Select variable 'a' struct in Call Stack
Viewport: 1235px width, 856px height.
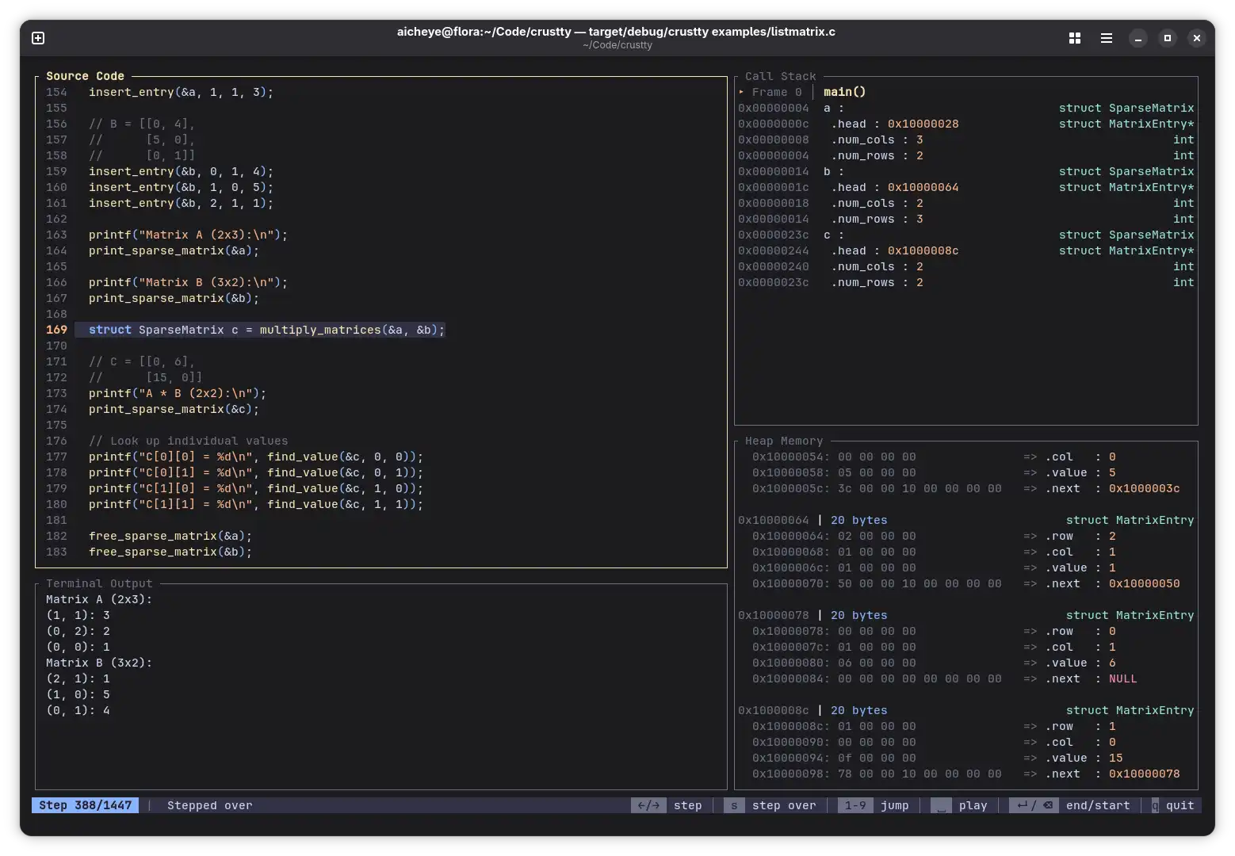(828, 108)
